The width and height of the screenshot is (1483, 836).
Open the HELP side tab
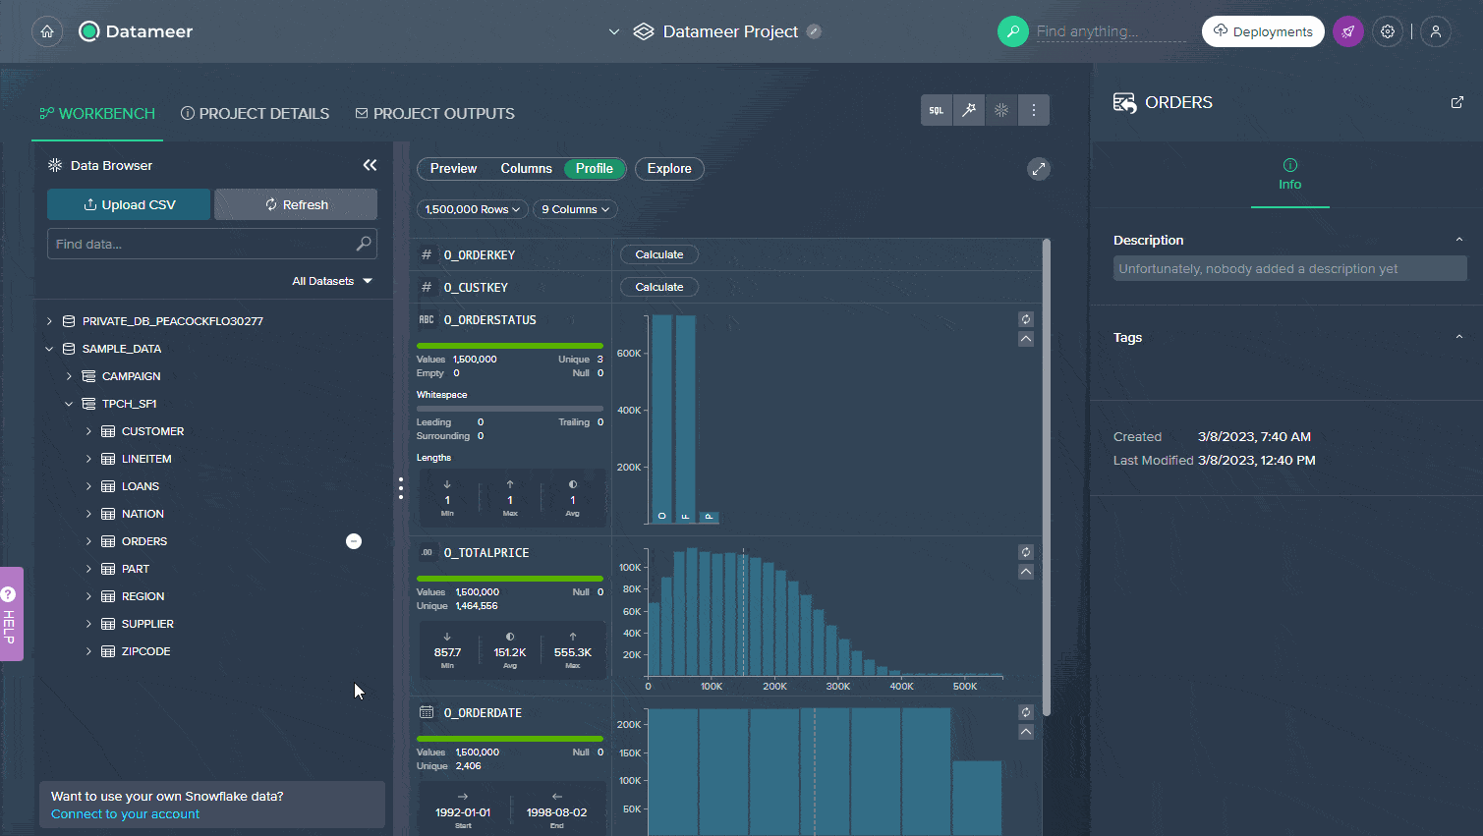[x=10, y=614]
